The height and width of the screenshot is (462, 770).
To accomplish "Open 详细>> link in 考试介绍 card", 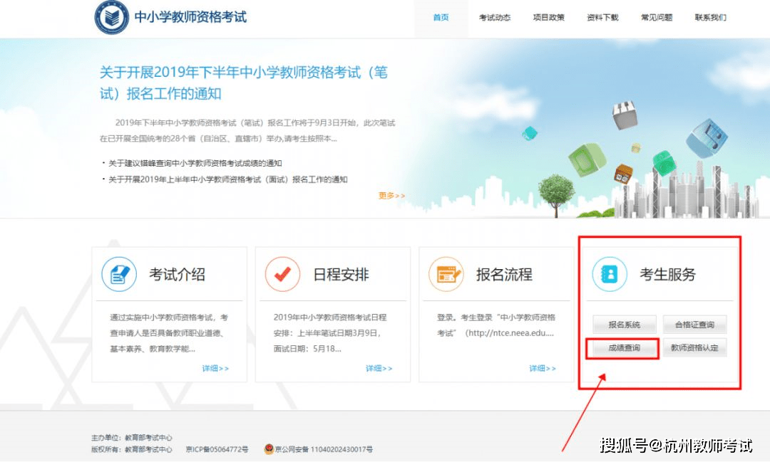I will pos(215,368).
